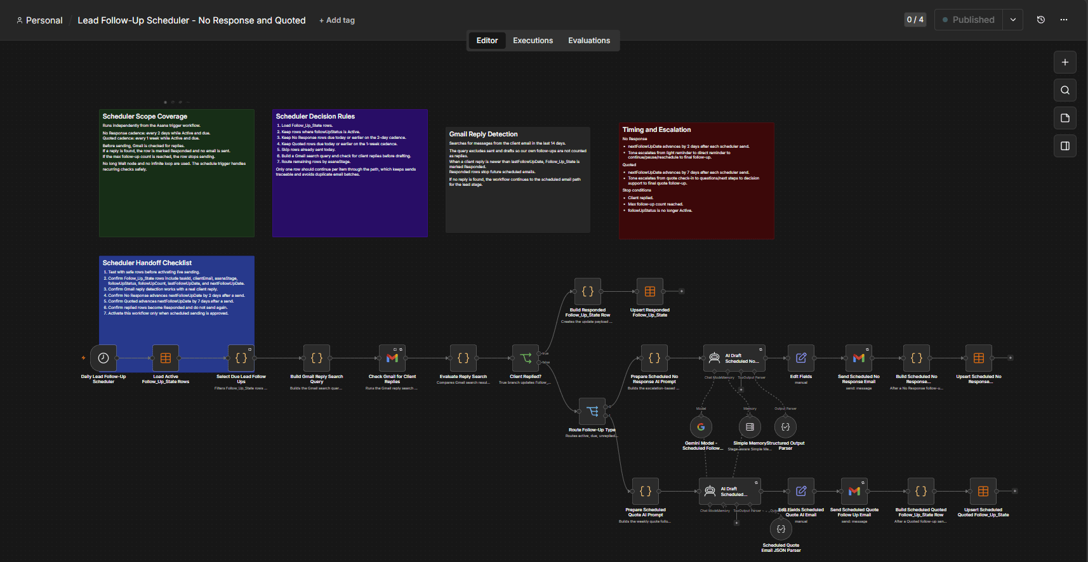Open Prepare Scheduled No Response AI Prompt node
The width and height of the screenshot is (1088, 562).
tap(654, 358)
